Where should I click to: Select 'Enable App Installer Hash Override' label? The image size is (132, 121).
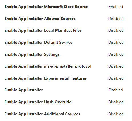click(x=38, y=102)
